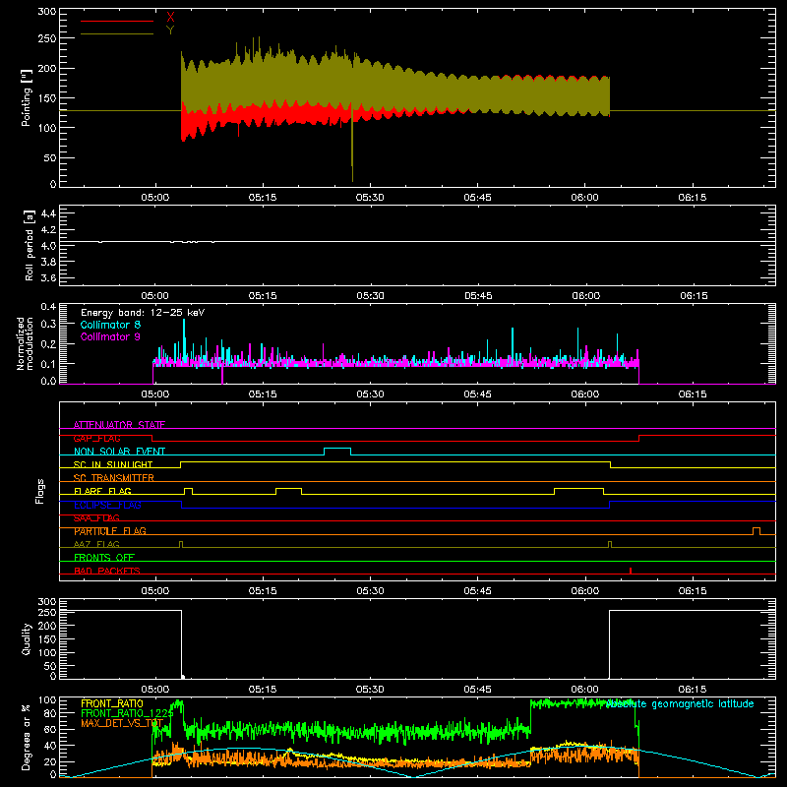Click the FLARE_FLAG label
This screenshot has height=787, width=787.
(x=102, y=491)
